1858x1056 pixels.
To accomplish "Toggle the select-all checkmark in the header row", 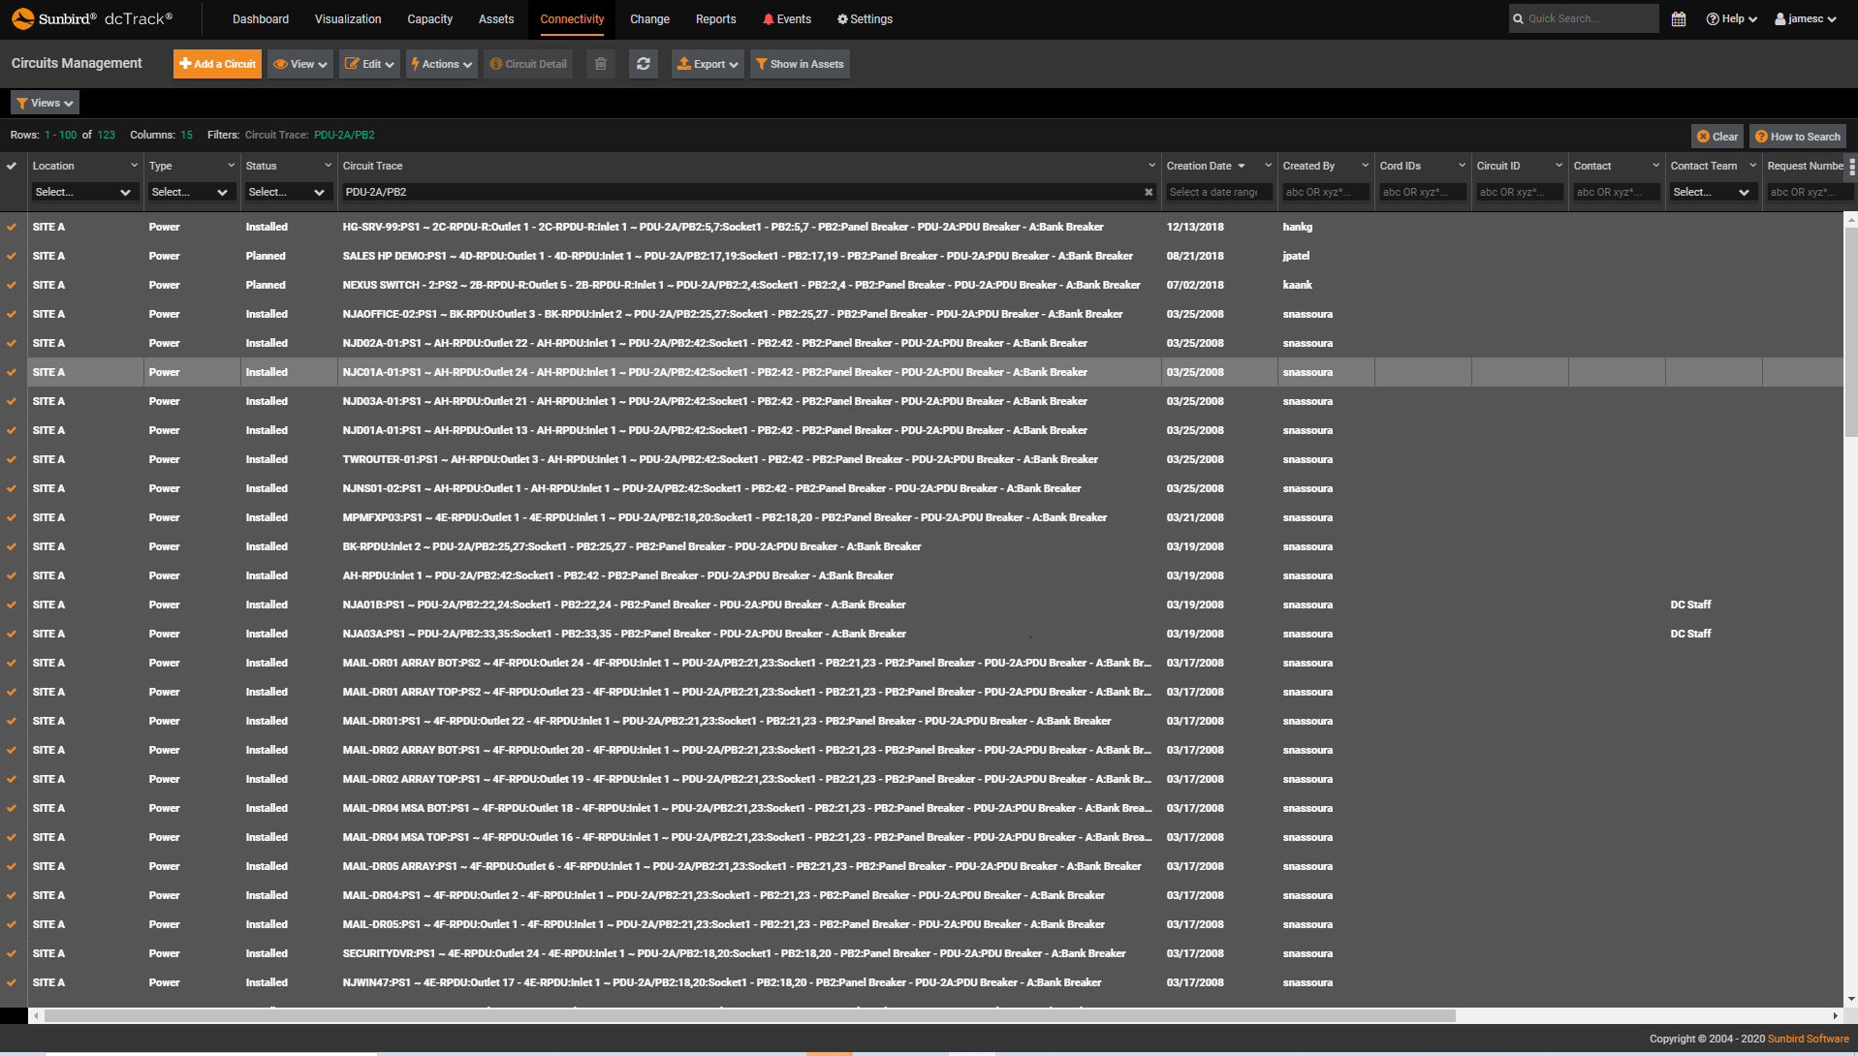I will pyautogui.click(x=11, y=166).
